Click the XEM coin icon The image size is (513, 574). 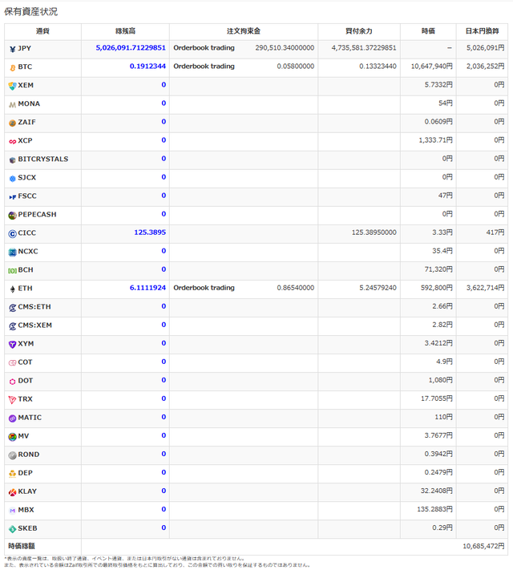[13, 86]
